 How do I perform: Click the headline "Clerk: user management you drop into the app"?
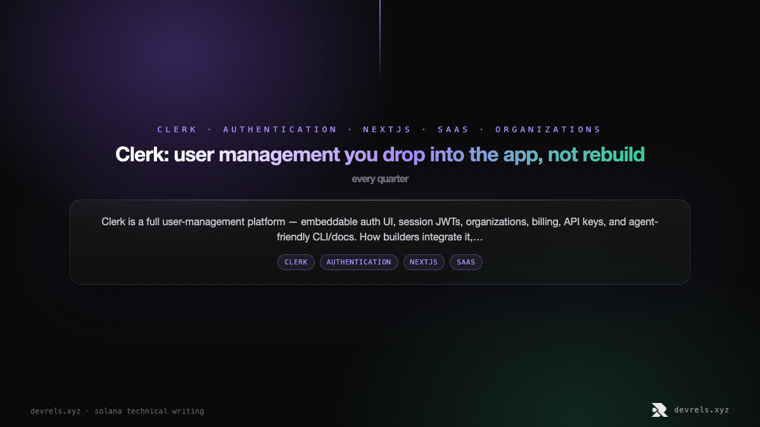pos(329,154)
